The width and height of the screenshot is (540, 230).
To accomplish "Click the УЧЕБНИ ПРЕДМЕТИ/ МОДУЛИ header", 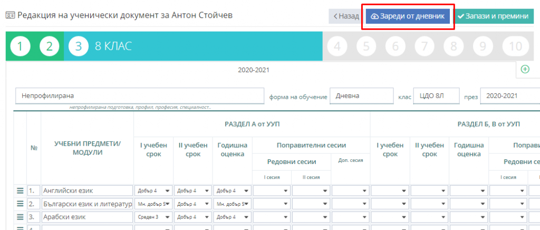I will coord(87,148).
